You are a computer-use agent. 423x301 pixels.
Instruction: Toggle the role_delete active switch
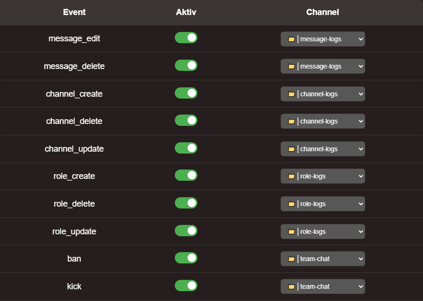point(186,203)
